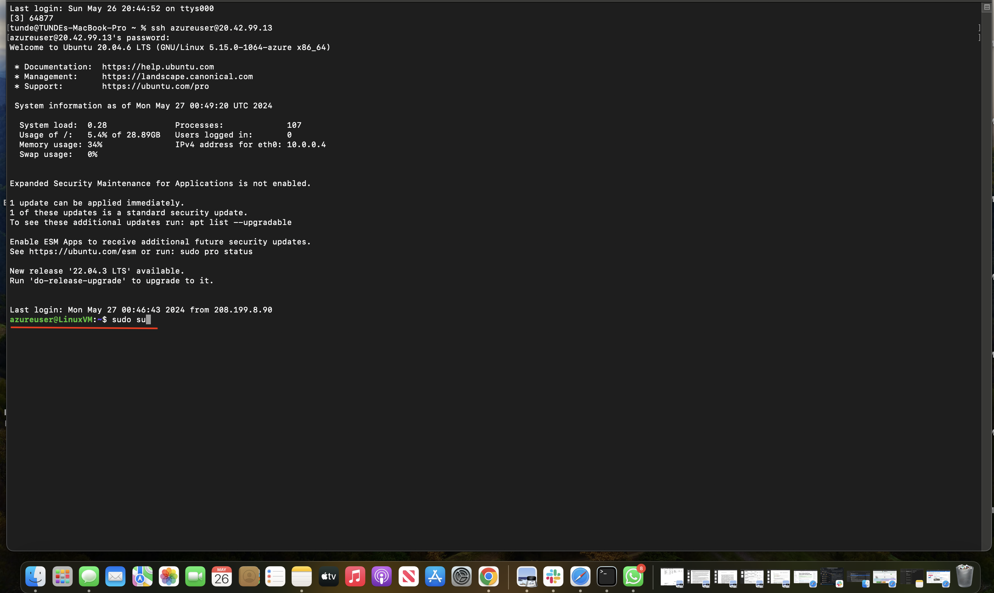The image size is (994, 593).
Task: Open the https://ubuntu.com/pro support link
Action: (x=155, y=86)
